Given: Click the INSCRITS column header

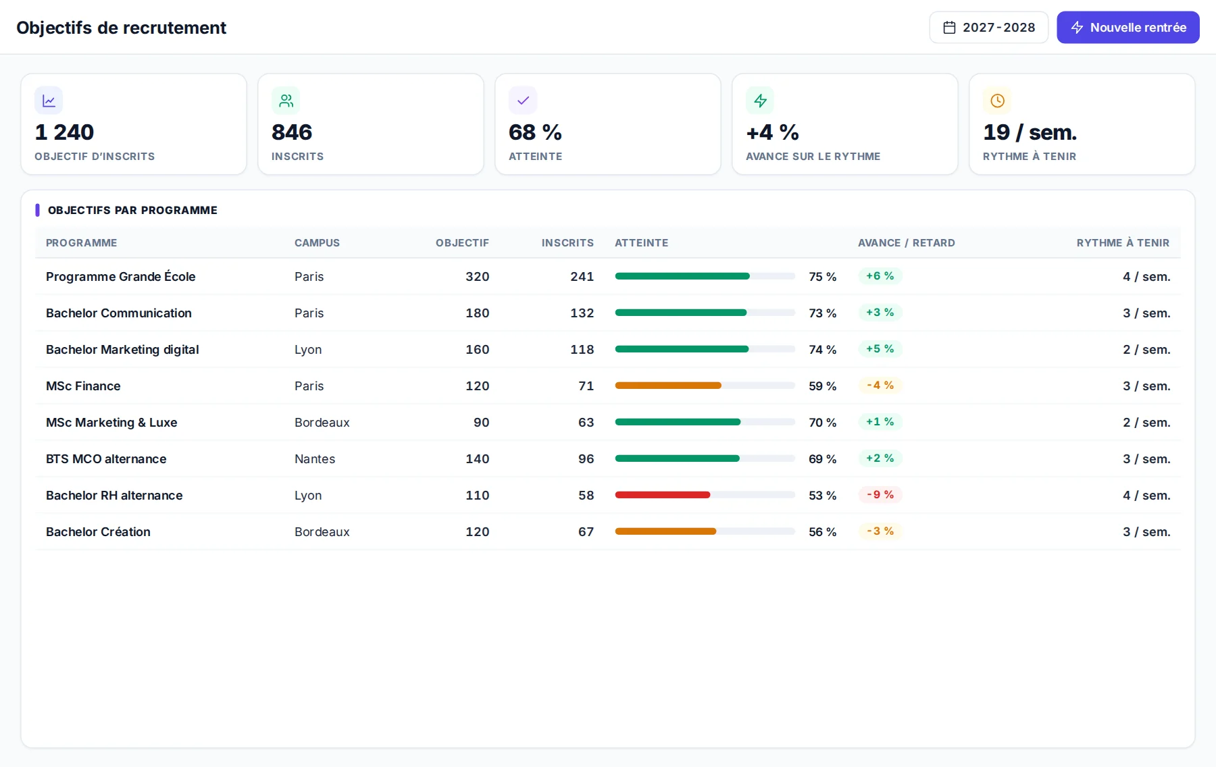Looking at the screenshot, I should point(567,243).
